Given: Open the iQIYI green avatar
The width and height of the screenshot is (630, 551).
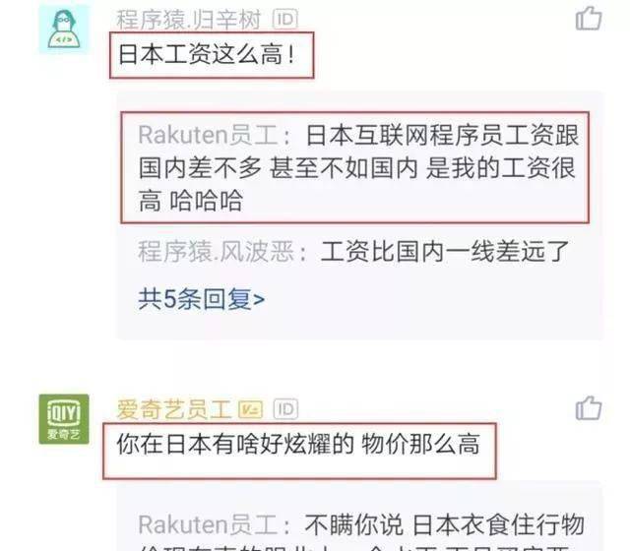Looking at the screenshot, I should (x=64, y=419).
